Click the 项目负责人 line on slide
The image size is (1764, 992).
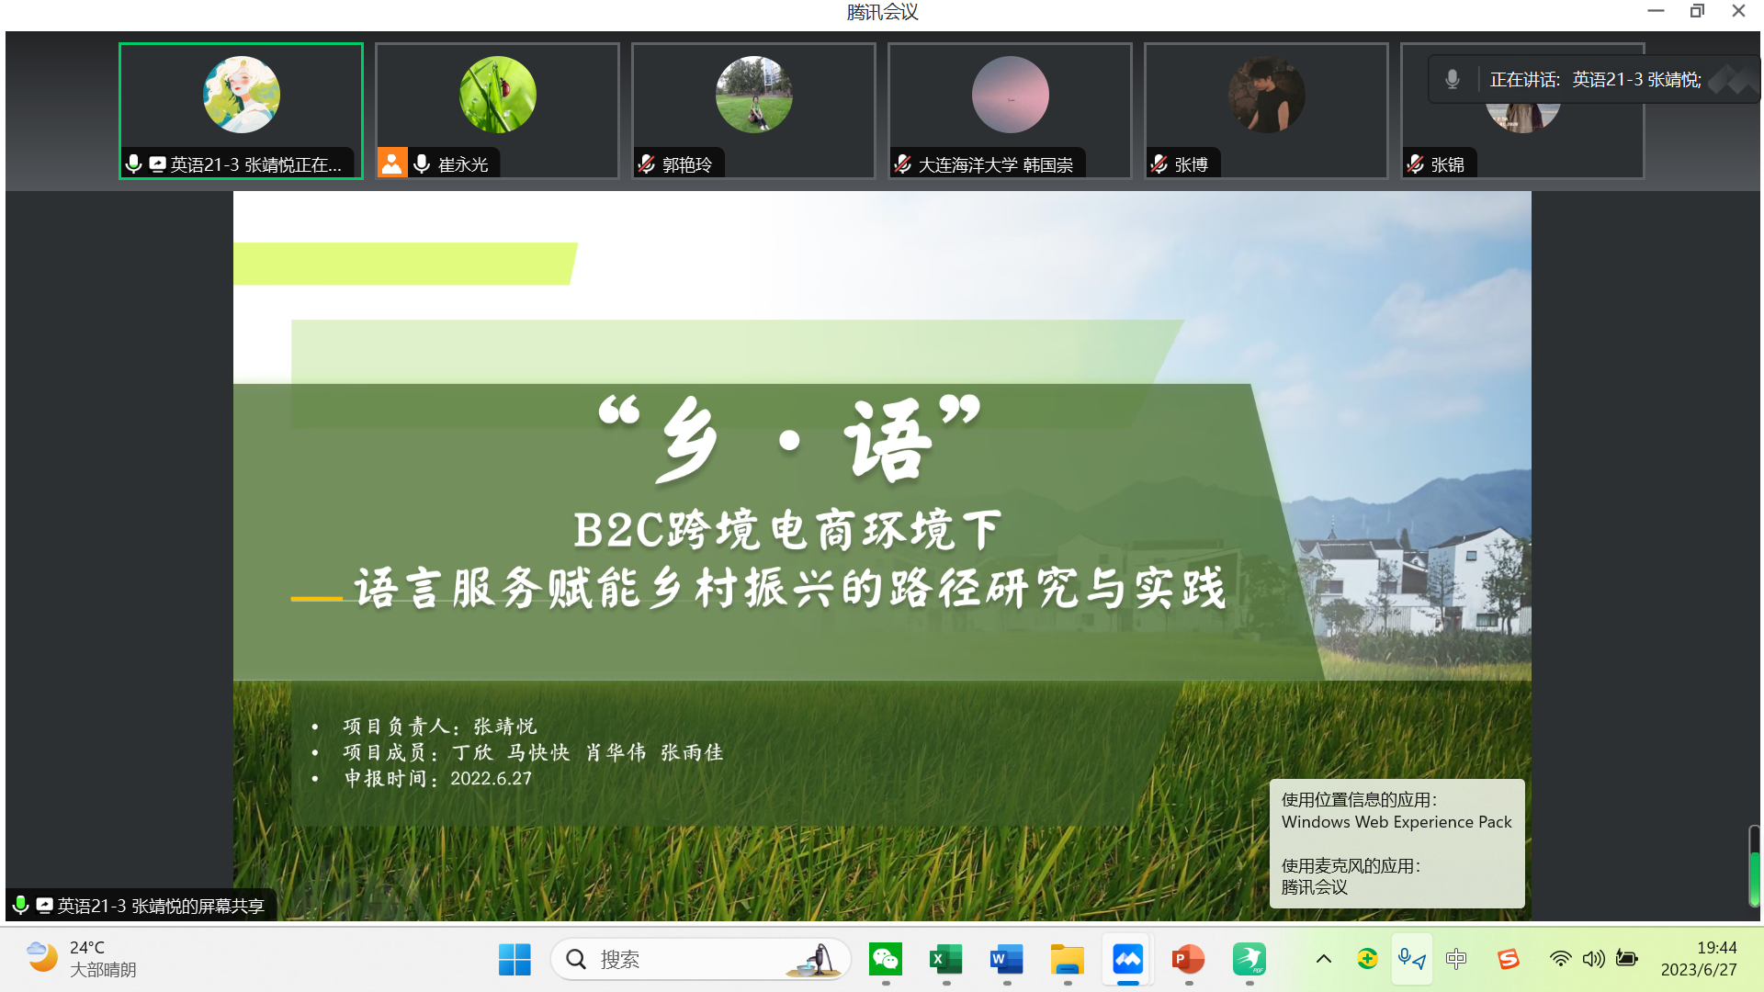pyautogui.click(x=439, y=727)
